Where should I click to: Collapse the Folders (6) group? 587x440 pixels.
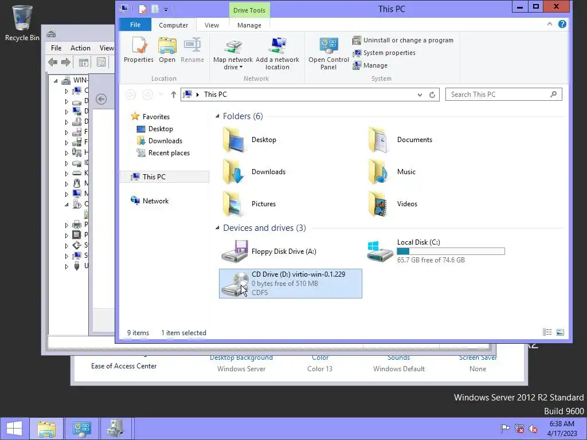click(217, 116)
